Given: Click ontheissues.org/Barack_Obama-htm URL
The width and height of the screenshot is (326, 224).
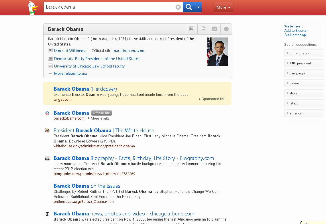Looking at the screenshot, I should 84,202.
